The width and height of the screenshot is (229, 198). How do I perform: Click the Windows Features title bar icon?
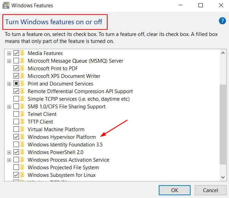6,5
